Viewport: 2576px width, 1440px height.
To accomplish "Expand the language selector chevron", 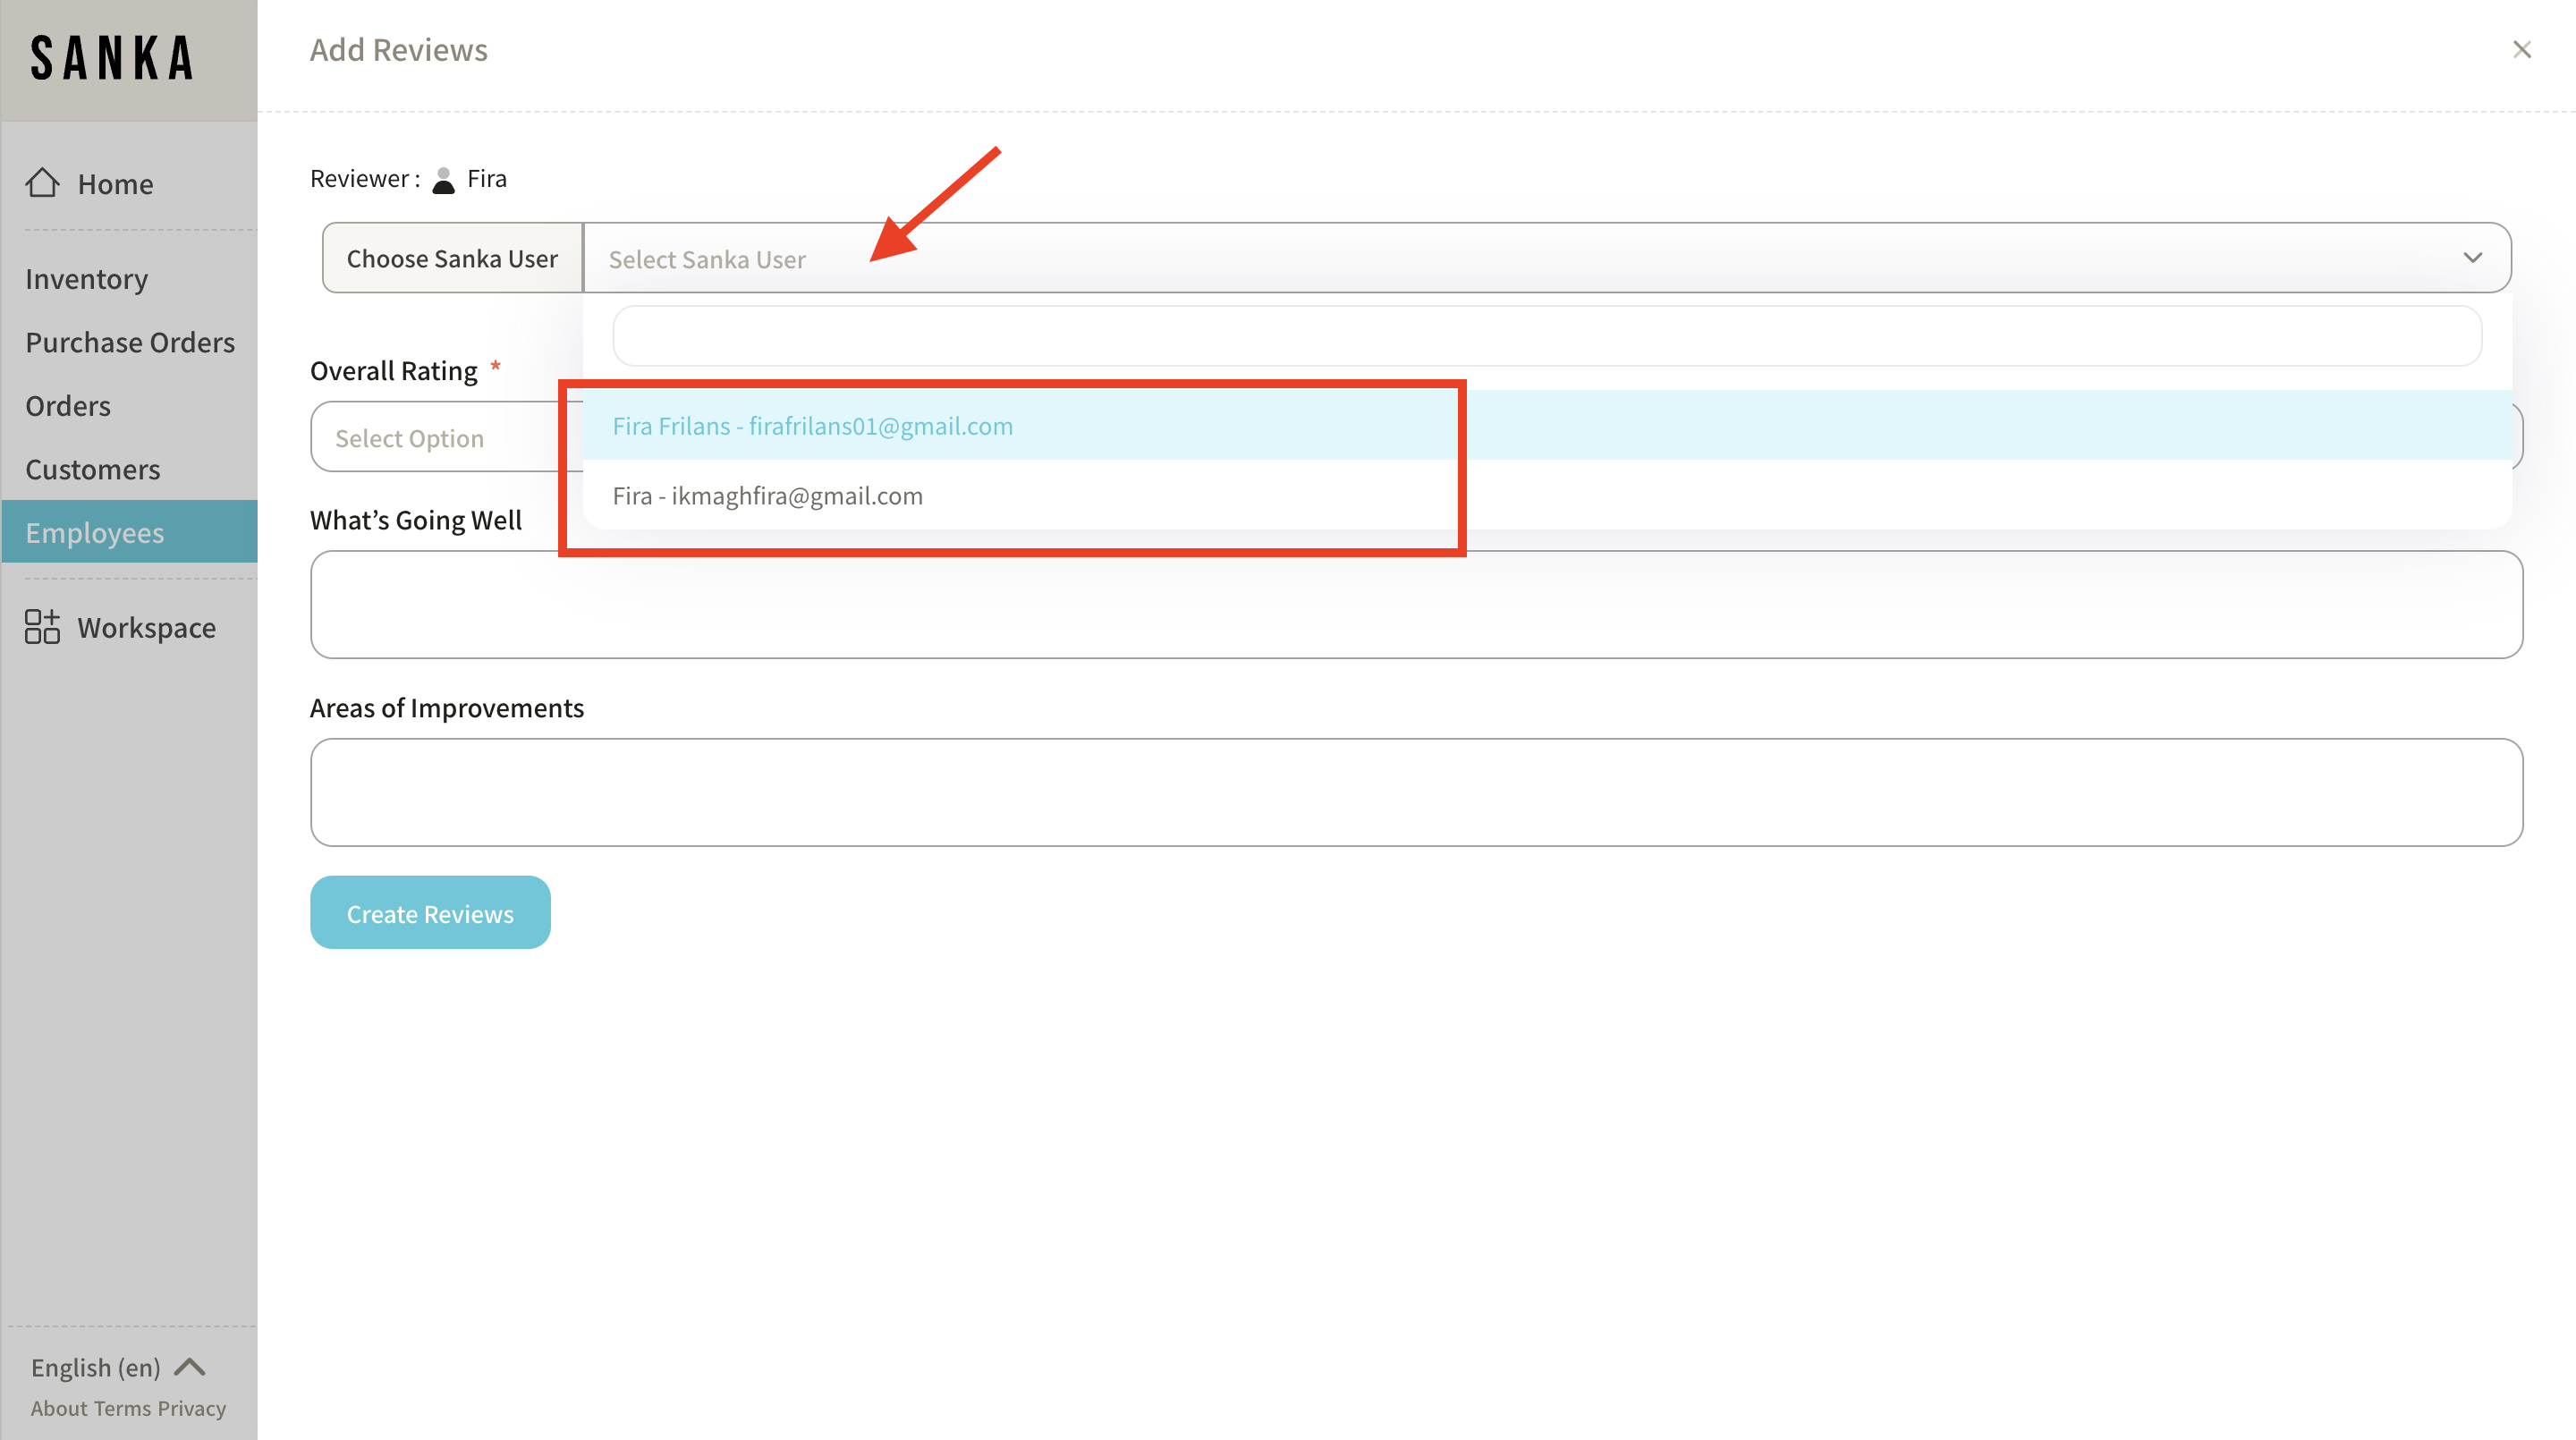I will point(190,1367).
